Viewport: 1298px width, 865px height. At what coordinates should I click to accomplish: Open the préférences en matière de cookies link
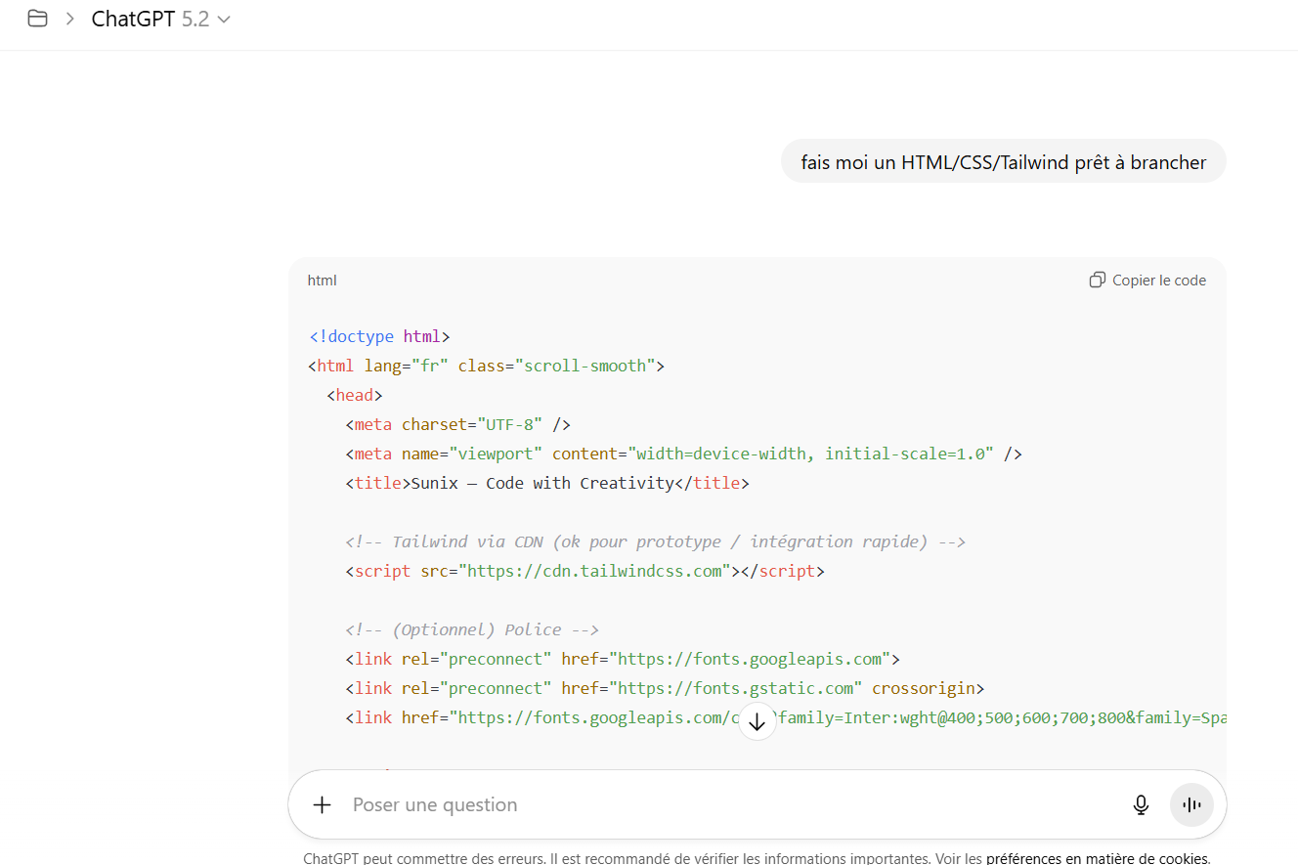(x=1097, y=859)
